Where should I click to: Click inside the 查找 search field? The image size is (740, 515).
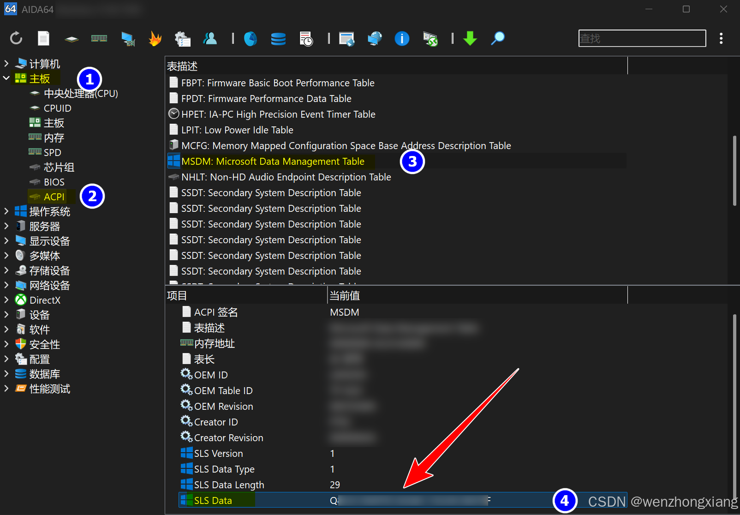click(x=642, y=38)
